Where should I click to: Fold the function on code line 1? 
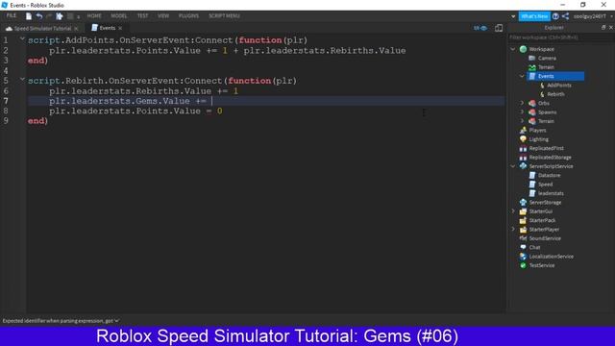pyautogui.click(x=22, y=38)
